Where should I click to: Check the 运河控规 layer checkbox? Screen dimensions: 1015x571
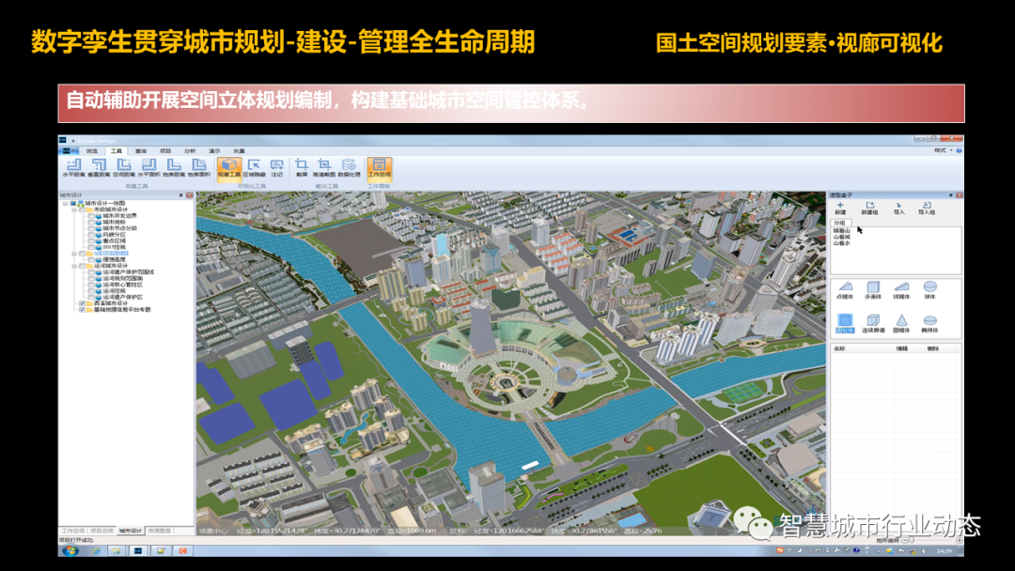92,291
